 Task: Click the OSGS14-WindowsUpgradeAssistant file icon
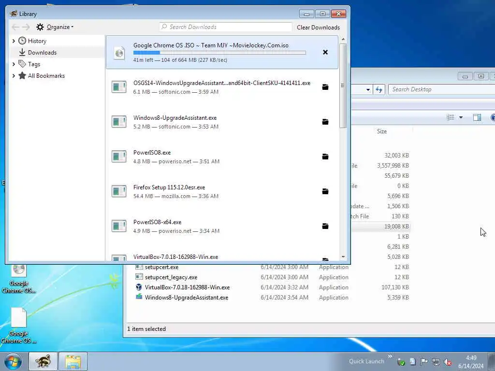point(119,87)
